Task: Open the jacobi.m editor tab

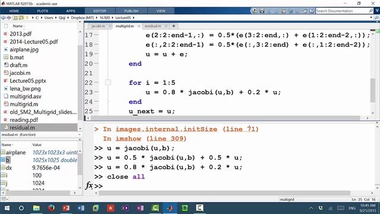Action: pyautogui.click(x=98, y=26)
